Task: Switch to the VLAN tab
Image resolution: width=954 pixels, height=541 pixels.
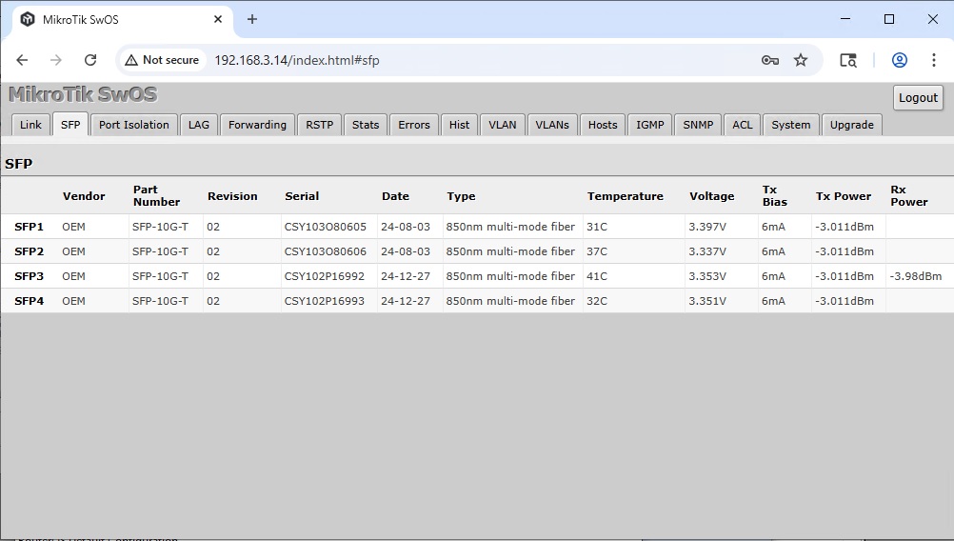Action: [x=503, y=125]
